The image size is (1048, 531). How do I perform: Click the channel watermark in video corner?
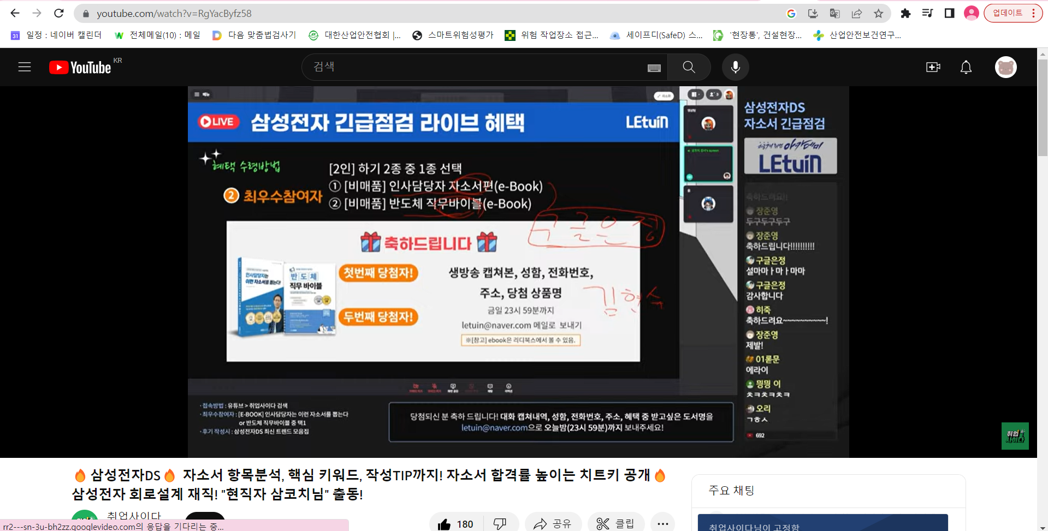tap(1015, 435)
